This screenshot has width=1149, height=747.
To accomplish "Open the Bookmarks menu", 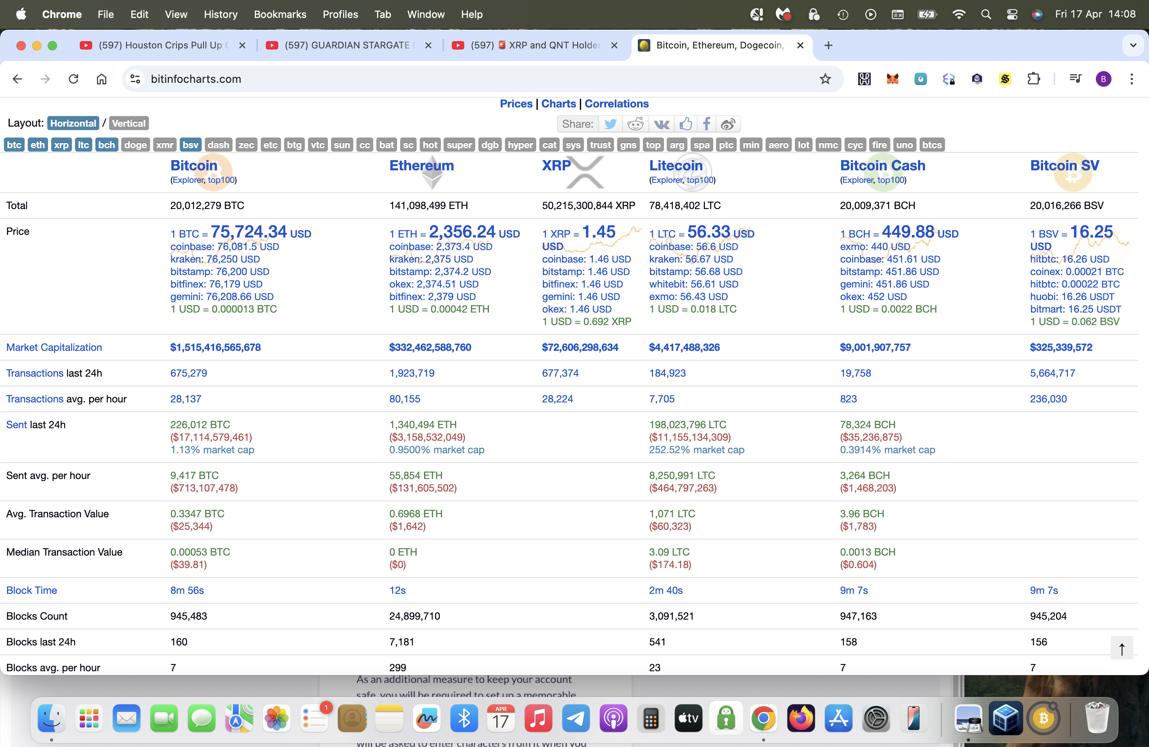I will tap(280, 14).
